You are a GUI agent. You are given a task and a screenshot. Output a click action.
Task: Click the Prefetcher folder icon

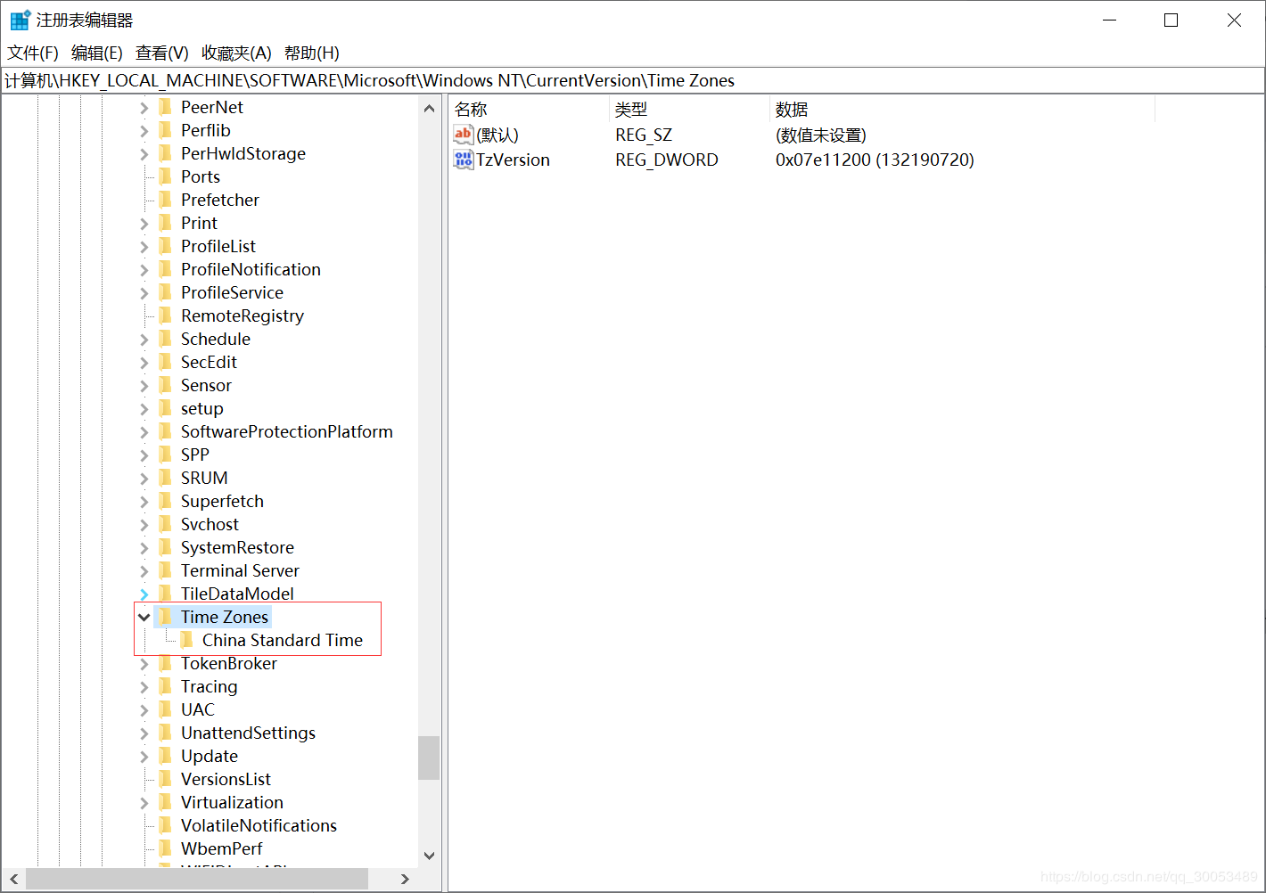165,200
